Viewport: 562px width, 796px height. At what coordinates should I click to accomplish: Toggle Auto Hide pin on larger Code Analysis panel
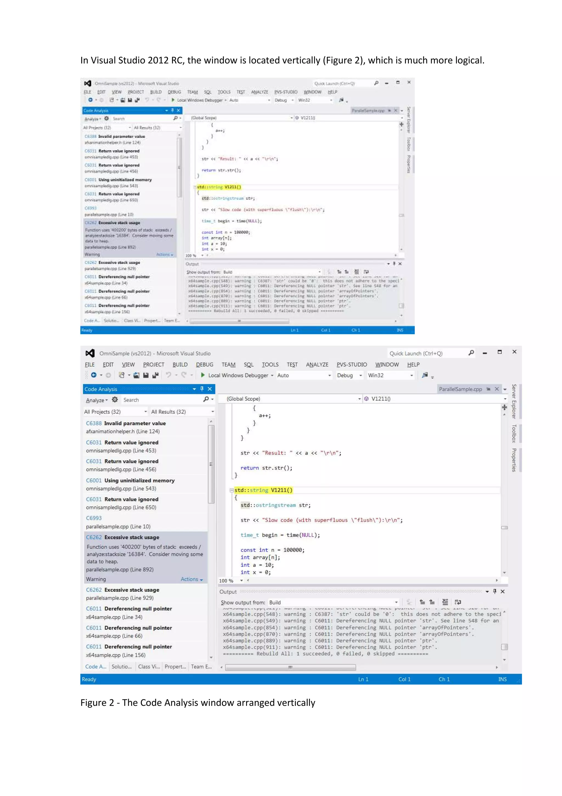pos(202,389)
